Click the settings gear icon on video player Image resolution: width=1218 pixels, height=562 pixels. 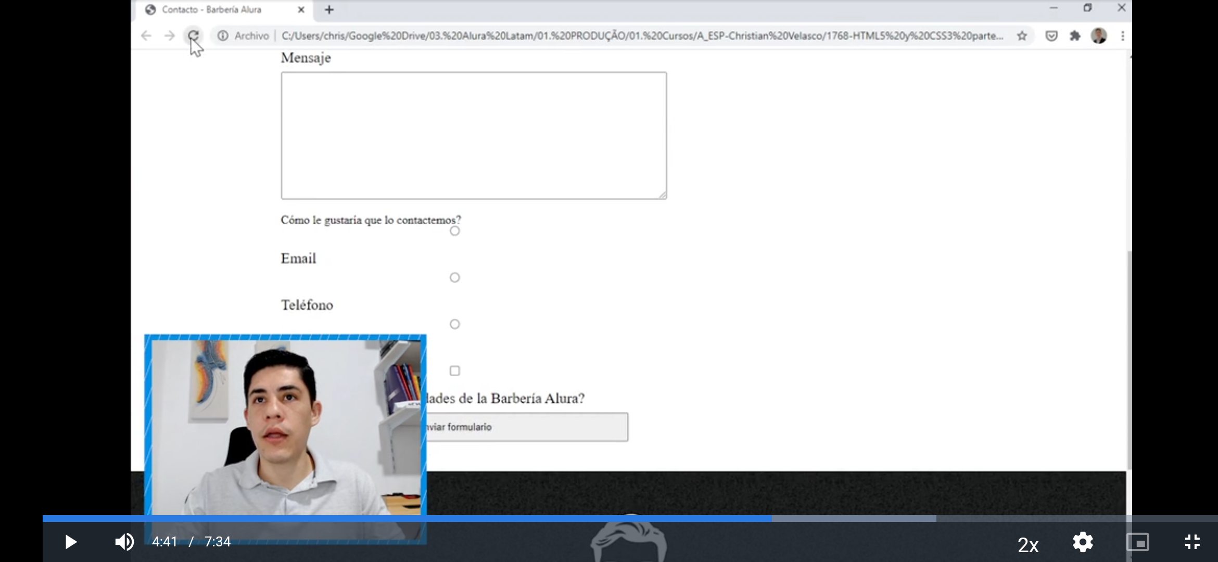(1082, 541)
